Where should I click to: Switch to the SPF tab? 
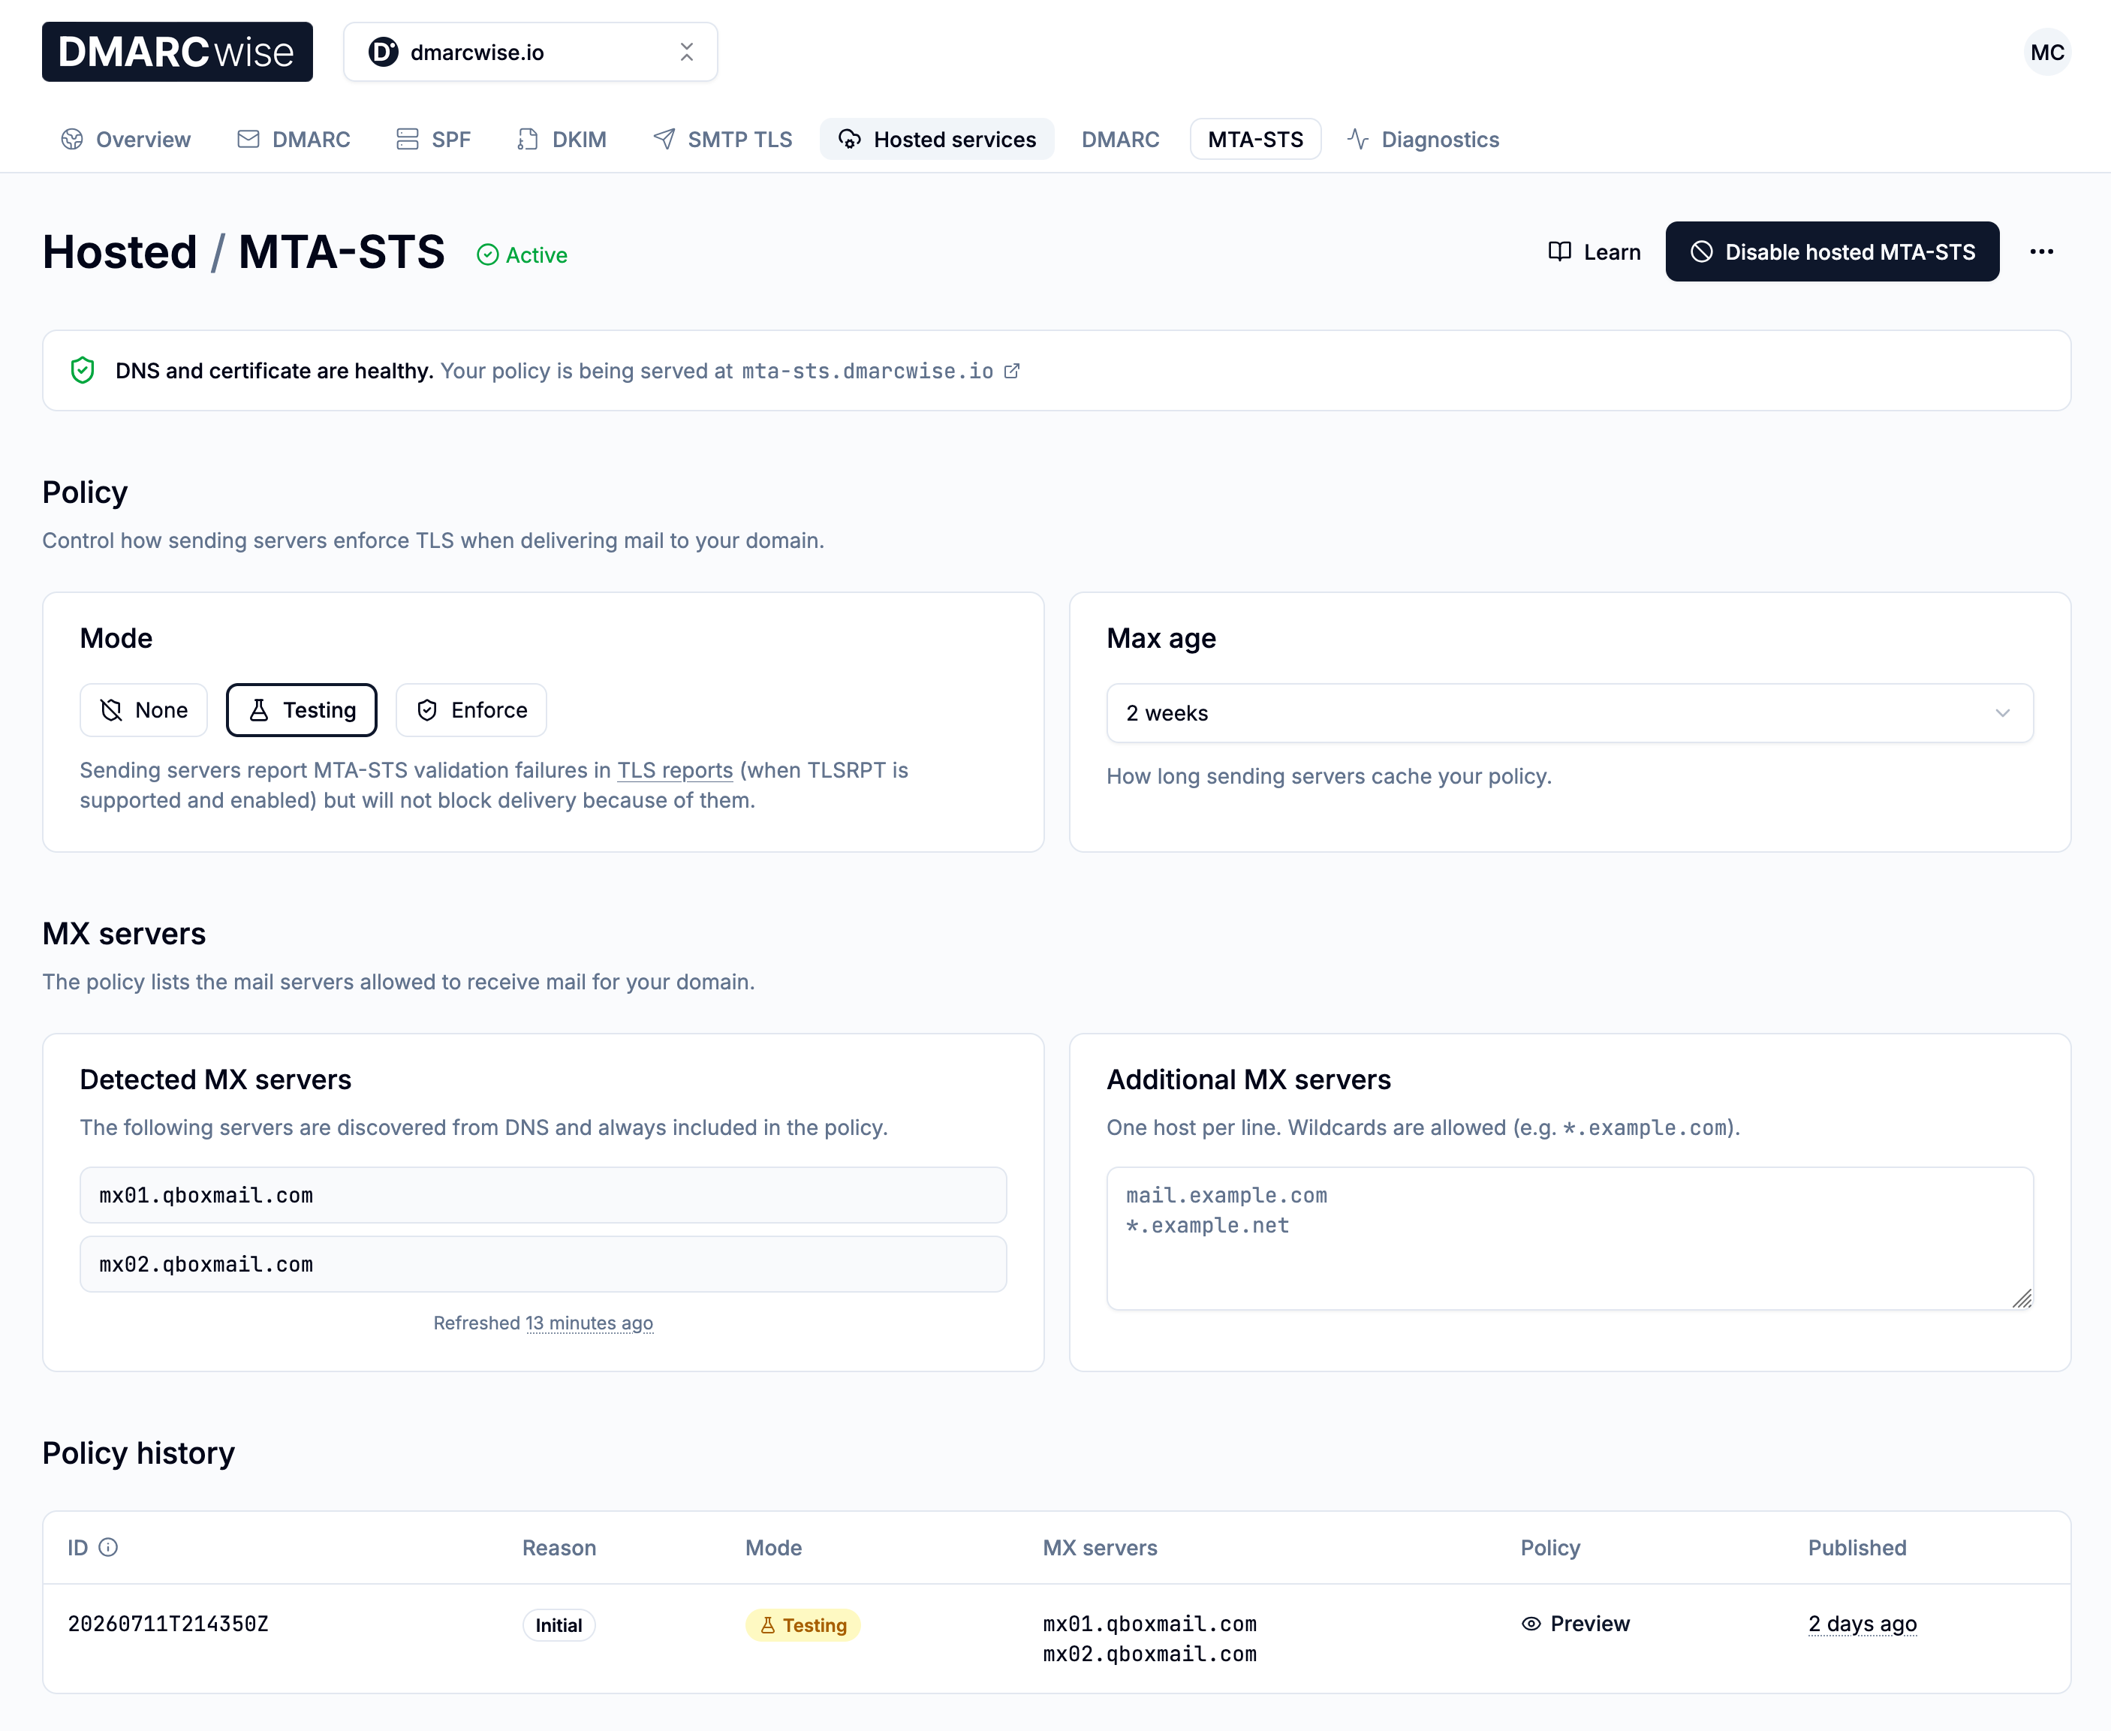(432, 140)
